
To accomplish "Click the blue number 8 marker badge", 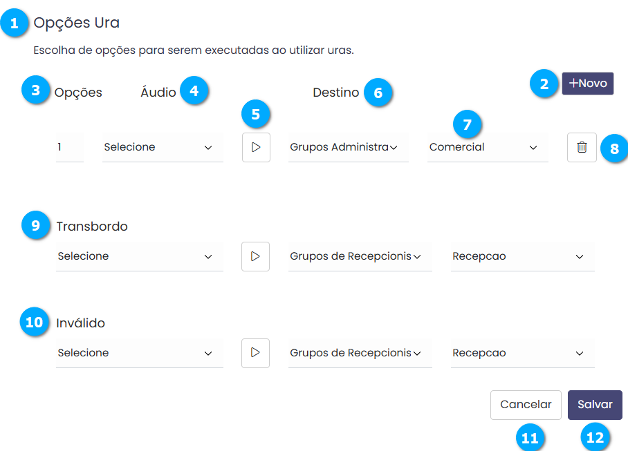I will [x=614, y=148].
